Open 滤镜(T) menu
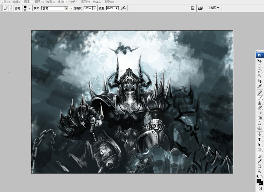264x192 pixels. [62, 2]
